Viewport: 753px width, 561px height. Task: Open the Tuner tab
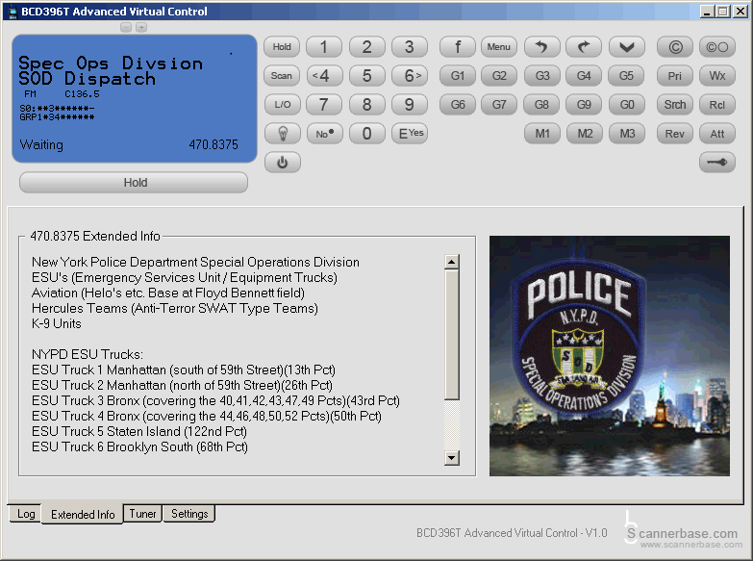point(142,514)
